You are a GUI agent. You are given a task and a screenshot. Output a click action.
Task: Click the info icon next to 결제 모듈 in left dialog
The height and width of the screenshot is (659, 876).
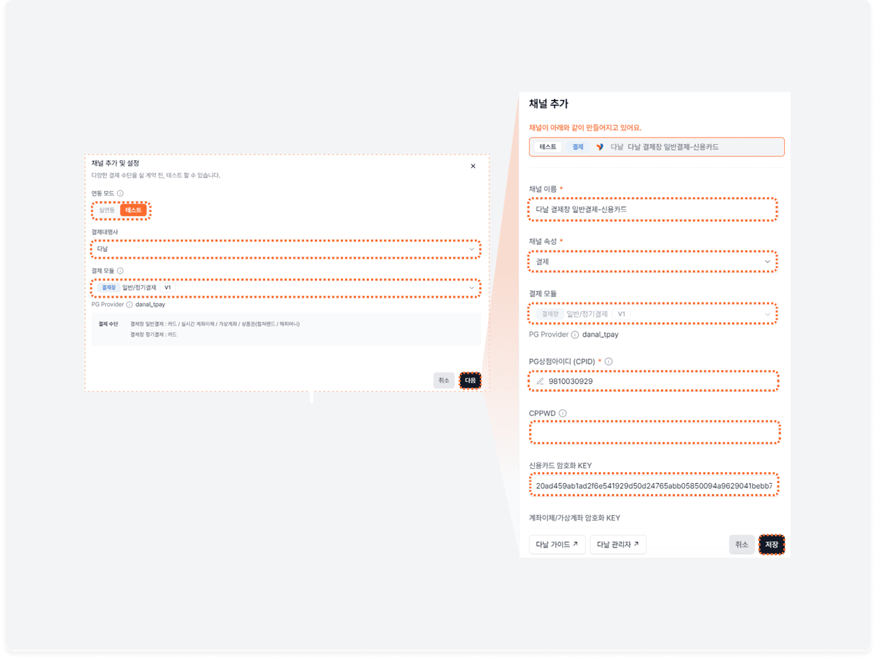120,271
